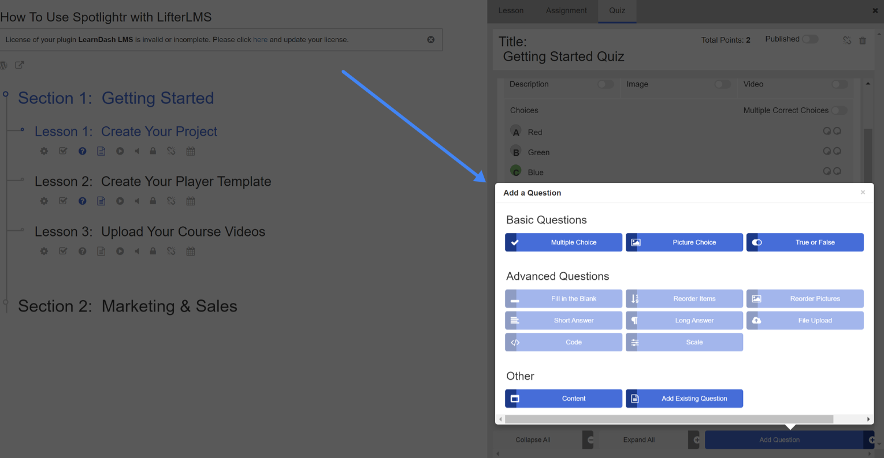
Task: Add a Content block
Action: tap(563, 399)
